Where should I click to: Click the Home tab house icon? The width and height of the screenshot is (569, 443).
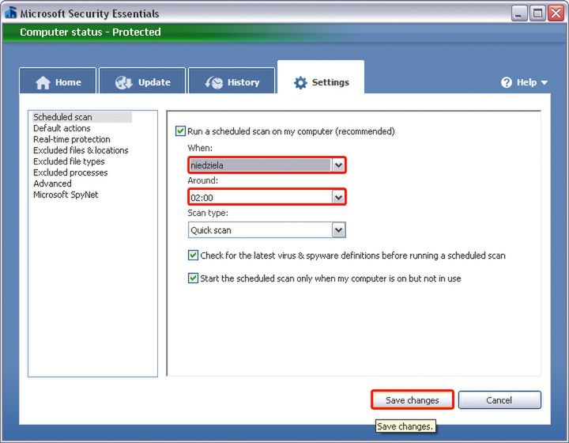pyautogui.click(x=43, y=83)
